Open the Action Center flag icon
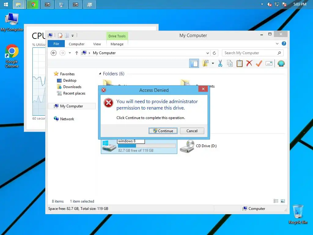The height and width of the screenshot is (235, 313). (284, 4)
